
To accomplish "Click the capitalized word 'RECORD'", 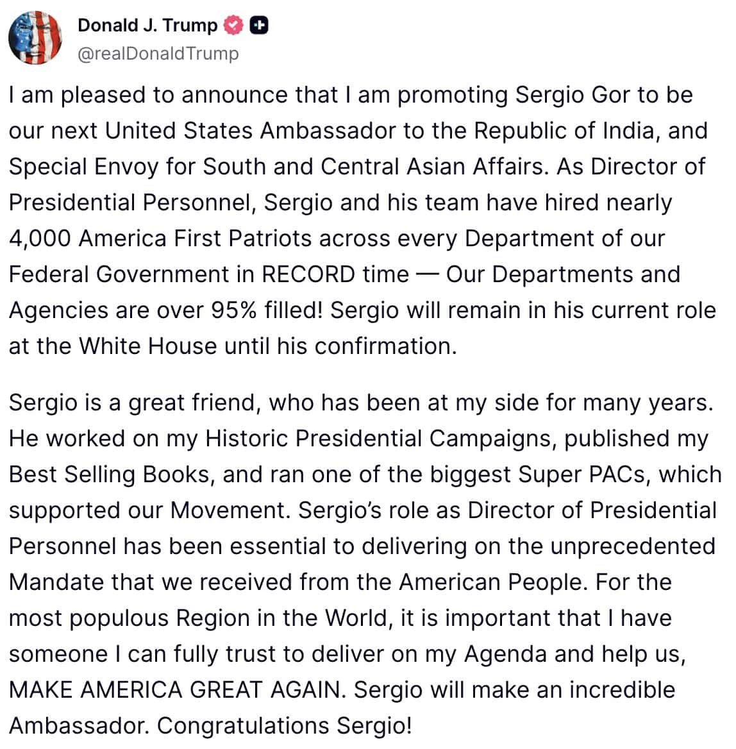I will click(308, 274).
